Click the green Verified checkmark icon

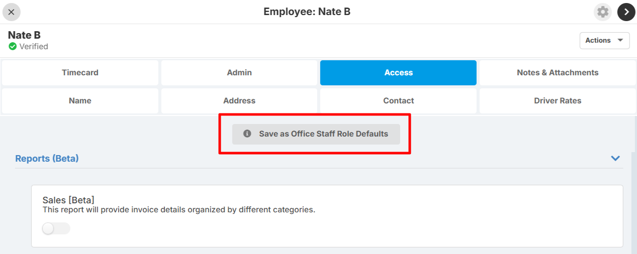click(13, 46)
